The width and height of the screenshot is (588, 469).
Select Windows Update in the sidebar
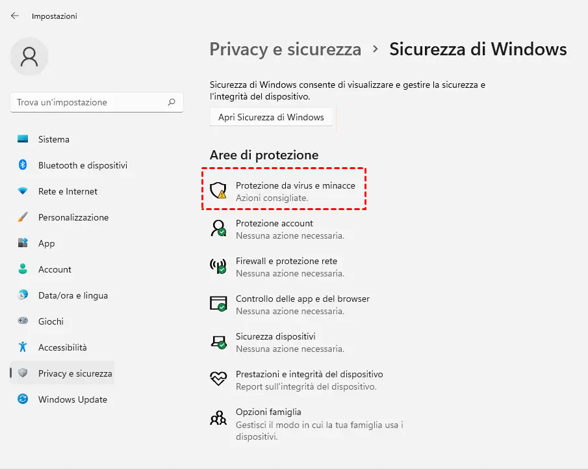point(73,399)
